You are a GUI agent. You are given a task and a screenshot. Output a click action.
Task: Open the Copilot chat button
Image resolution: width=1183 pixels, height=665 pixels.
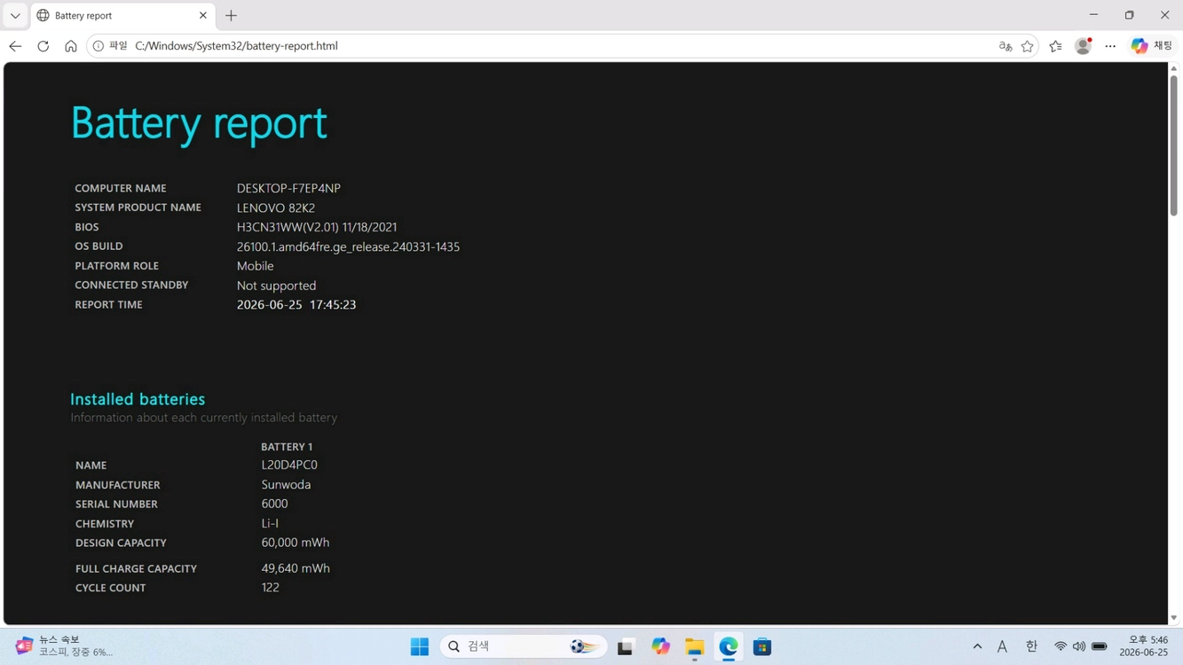(x=1152, y=46)
